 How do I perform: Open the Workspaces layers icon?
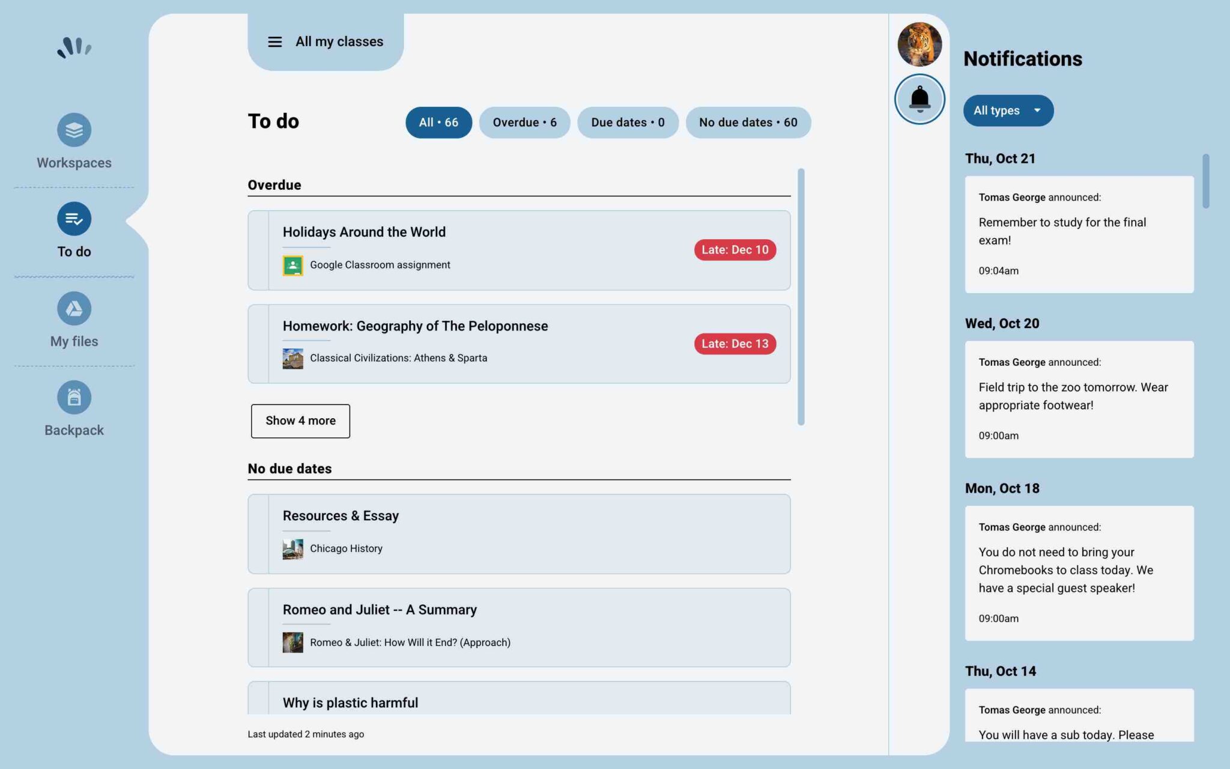74,130
